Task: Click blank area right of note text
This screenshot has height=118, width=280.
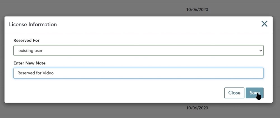Action: (x=157, y=73)
